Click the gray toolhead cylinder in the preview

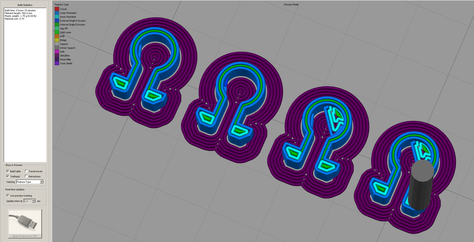pyautogui.click(x=421, y=185)
